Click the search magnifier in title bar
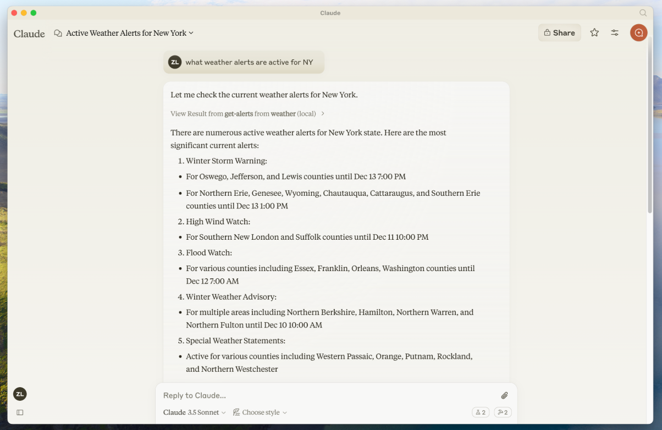Image resolution: width=662 pixels, height=430 pixels. coord(643,13)
